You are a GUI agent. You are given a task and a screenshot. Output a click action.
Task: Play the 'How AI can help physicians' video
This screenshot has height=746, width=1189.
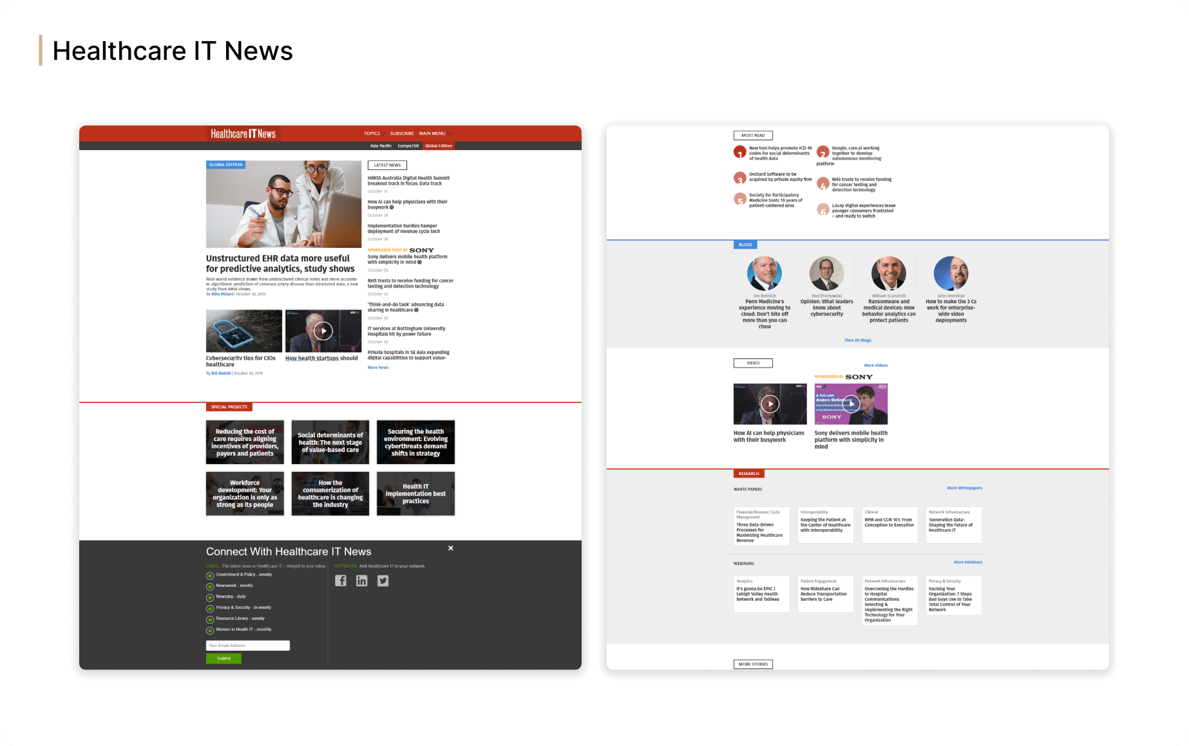[x=770, y=404]
